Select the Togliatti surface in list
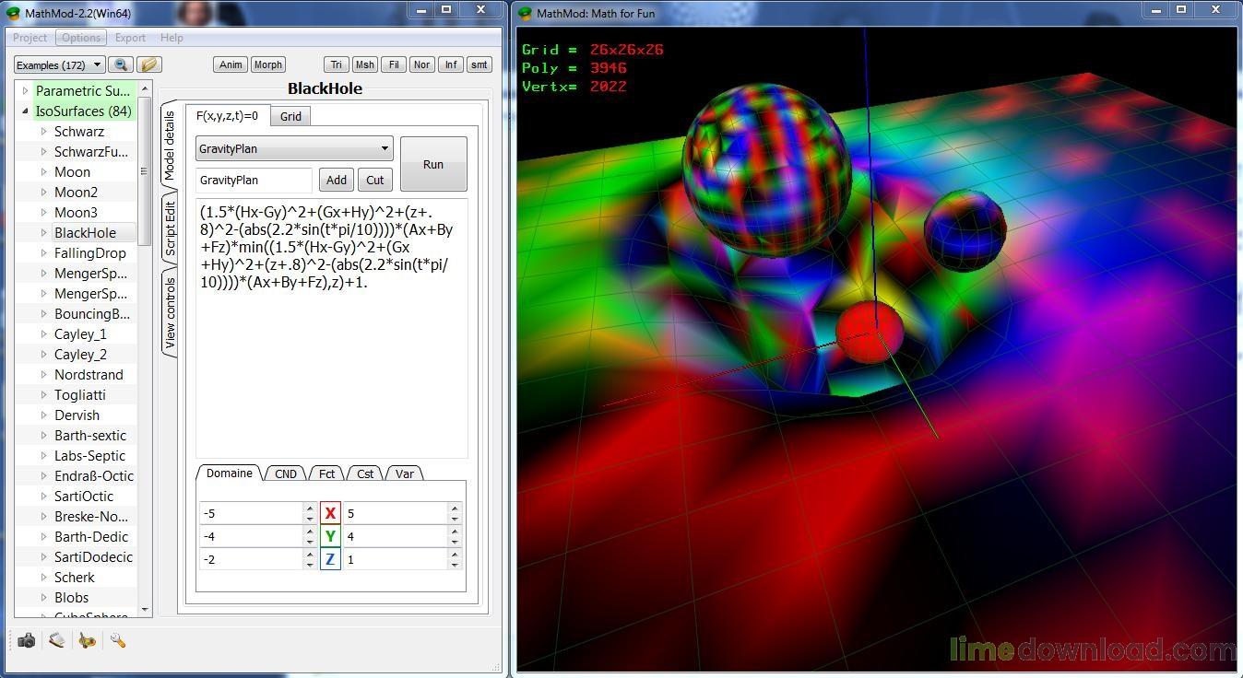This screenshot has width=1243, height=678. click(x=79, y=394)
